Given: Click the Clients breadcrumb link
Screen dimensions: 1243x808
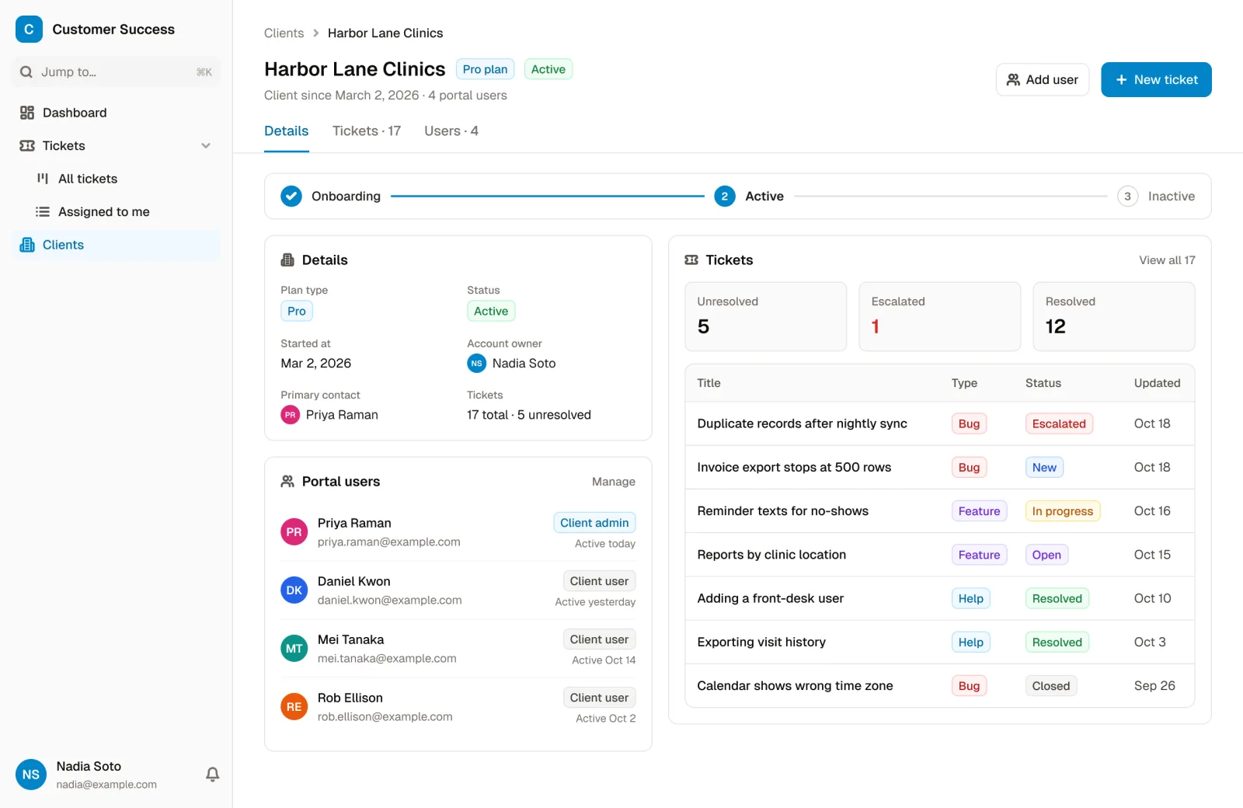Looking at the screenshot, I should pyautogui.click(x=284, y=33).
